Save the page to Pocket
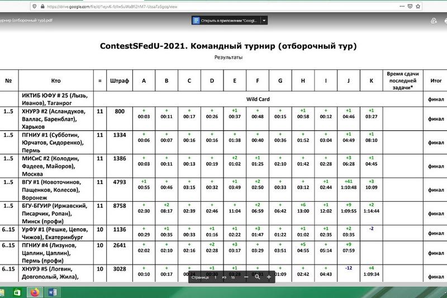The image size is (447, 298). point(412,7)
